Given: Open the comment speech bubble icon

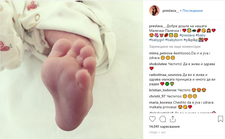Looking at the screenshot, I should pyautogui.click(x=163, y=119).
